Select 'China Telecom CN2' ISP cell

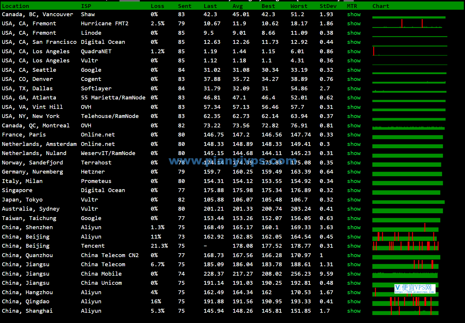click(110, 255)
